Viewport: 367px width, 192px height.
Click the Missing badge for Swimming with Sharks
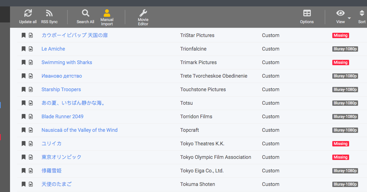[x=341, y=62]
